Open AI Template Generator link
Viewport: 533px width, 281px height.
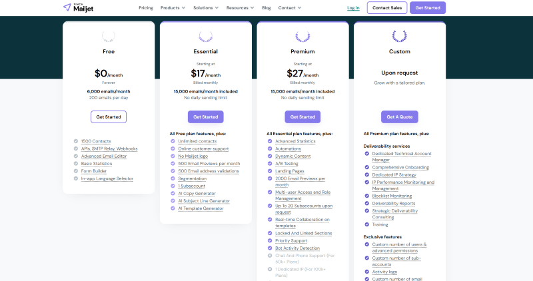201,208
